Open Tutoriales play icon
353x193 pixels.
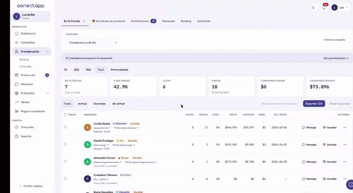point(17,127)
